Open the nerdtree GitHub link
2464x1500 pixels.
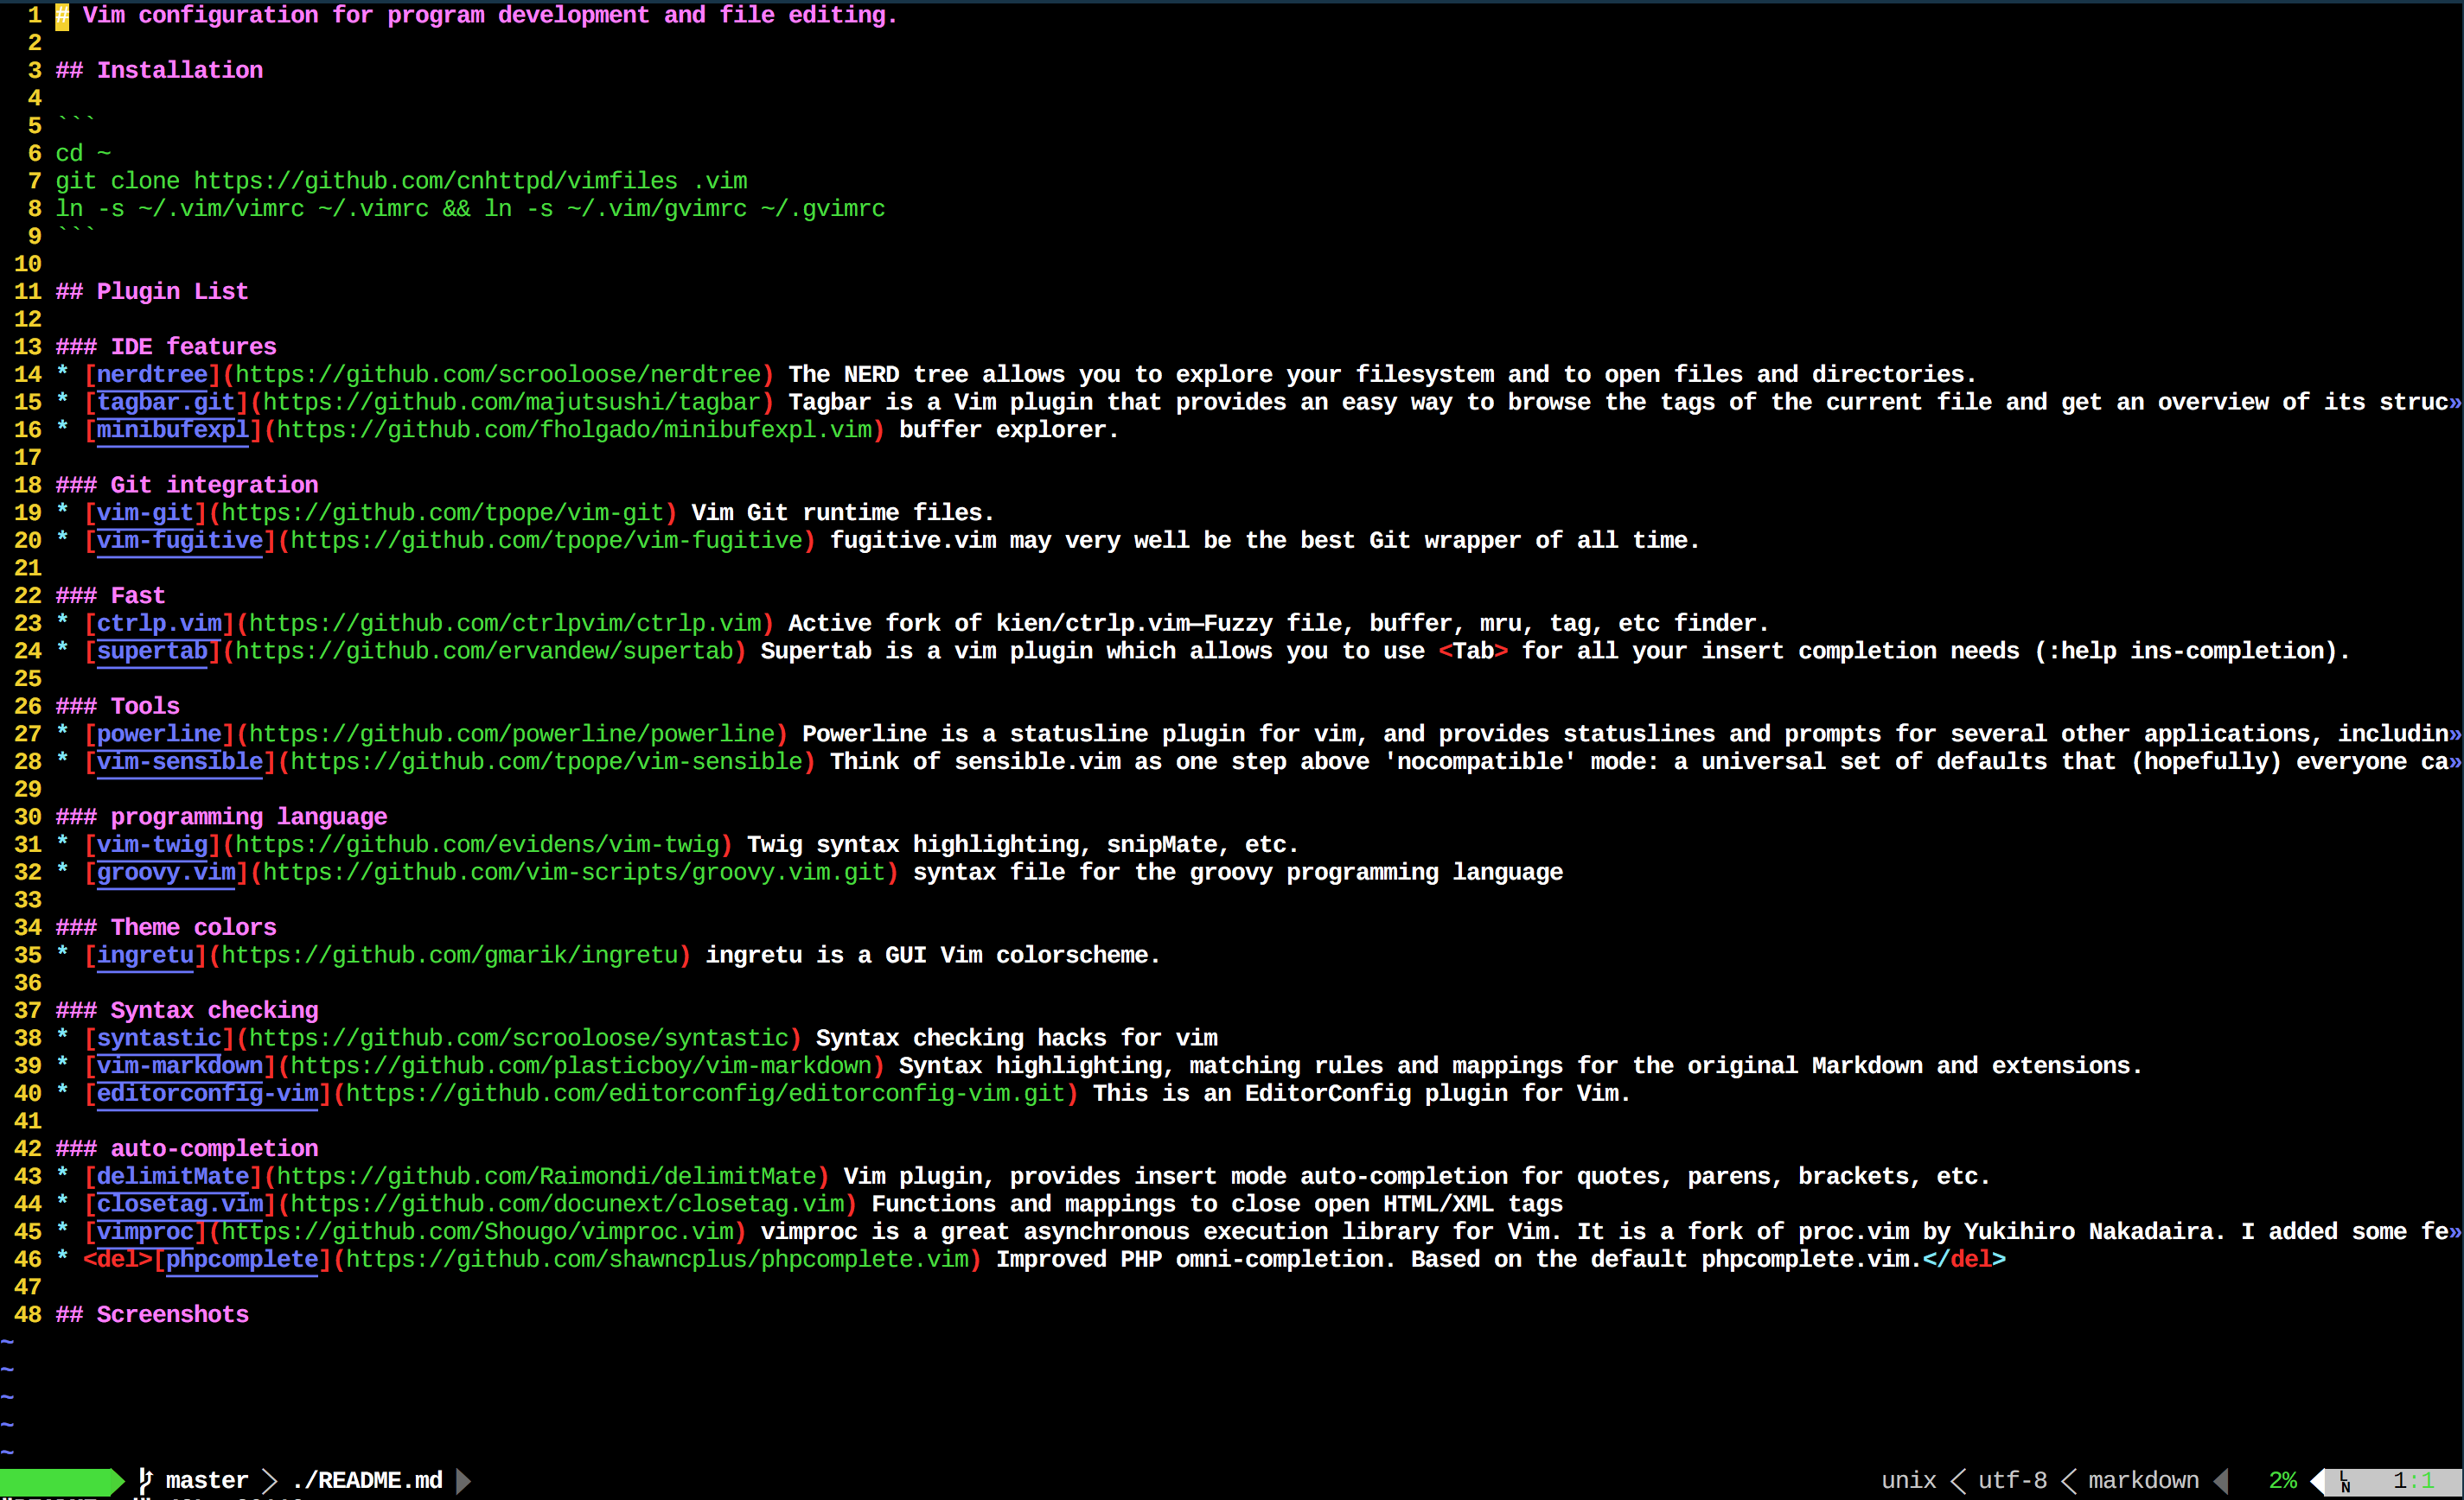(x=497, y=375)
